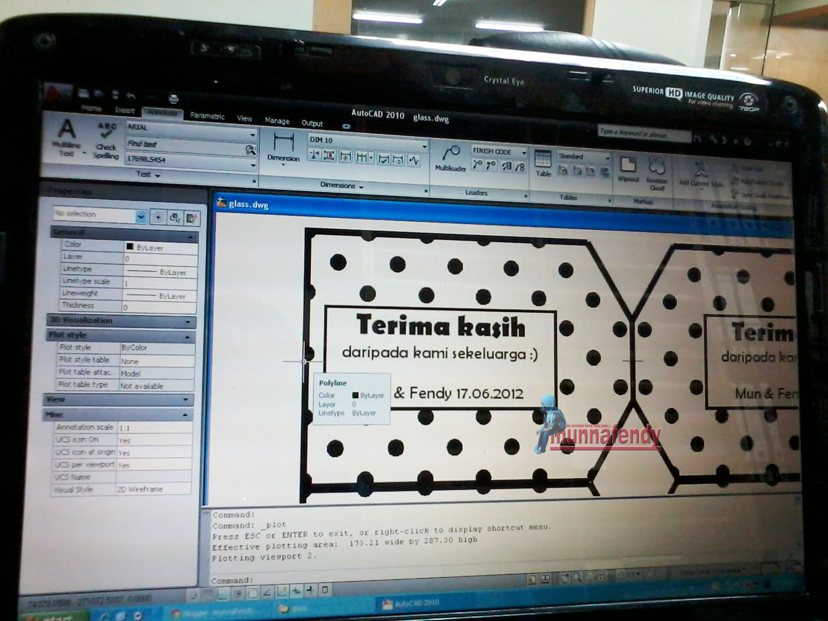Screen dimensions: 828x621
Task: Click the Align multileaders icon
Action: click(x=507, y=166)
